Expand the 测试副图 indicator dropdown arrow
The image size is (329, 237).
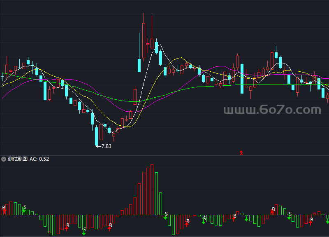pyautogui.click(x=4, y=159)
